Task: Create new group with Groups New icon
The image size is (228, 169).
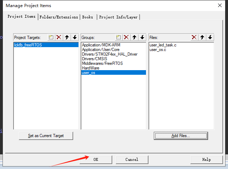Action: click(119, 37)
